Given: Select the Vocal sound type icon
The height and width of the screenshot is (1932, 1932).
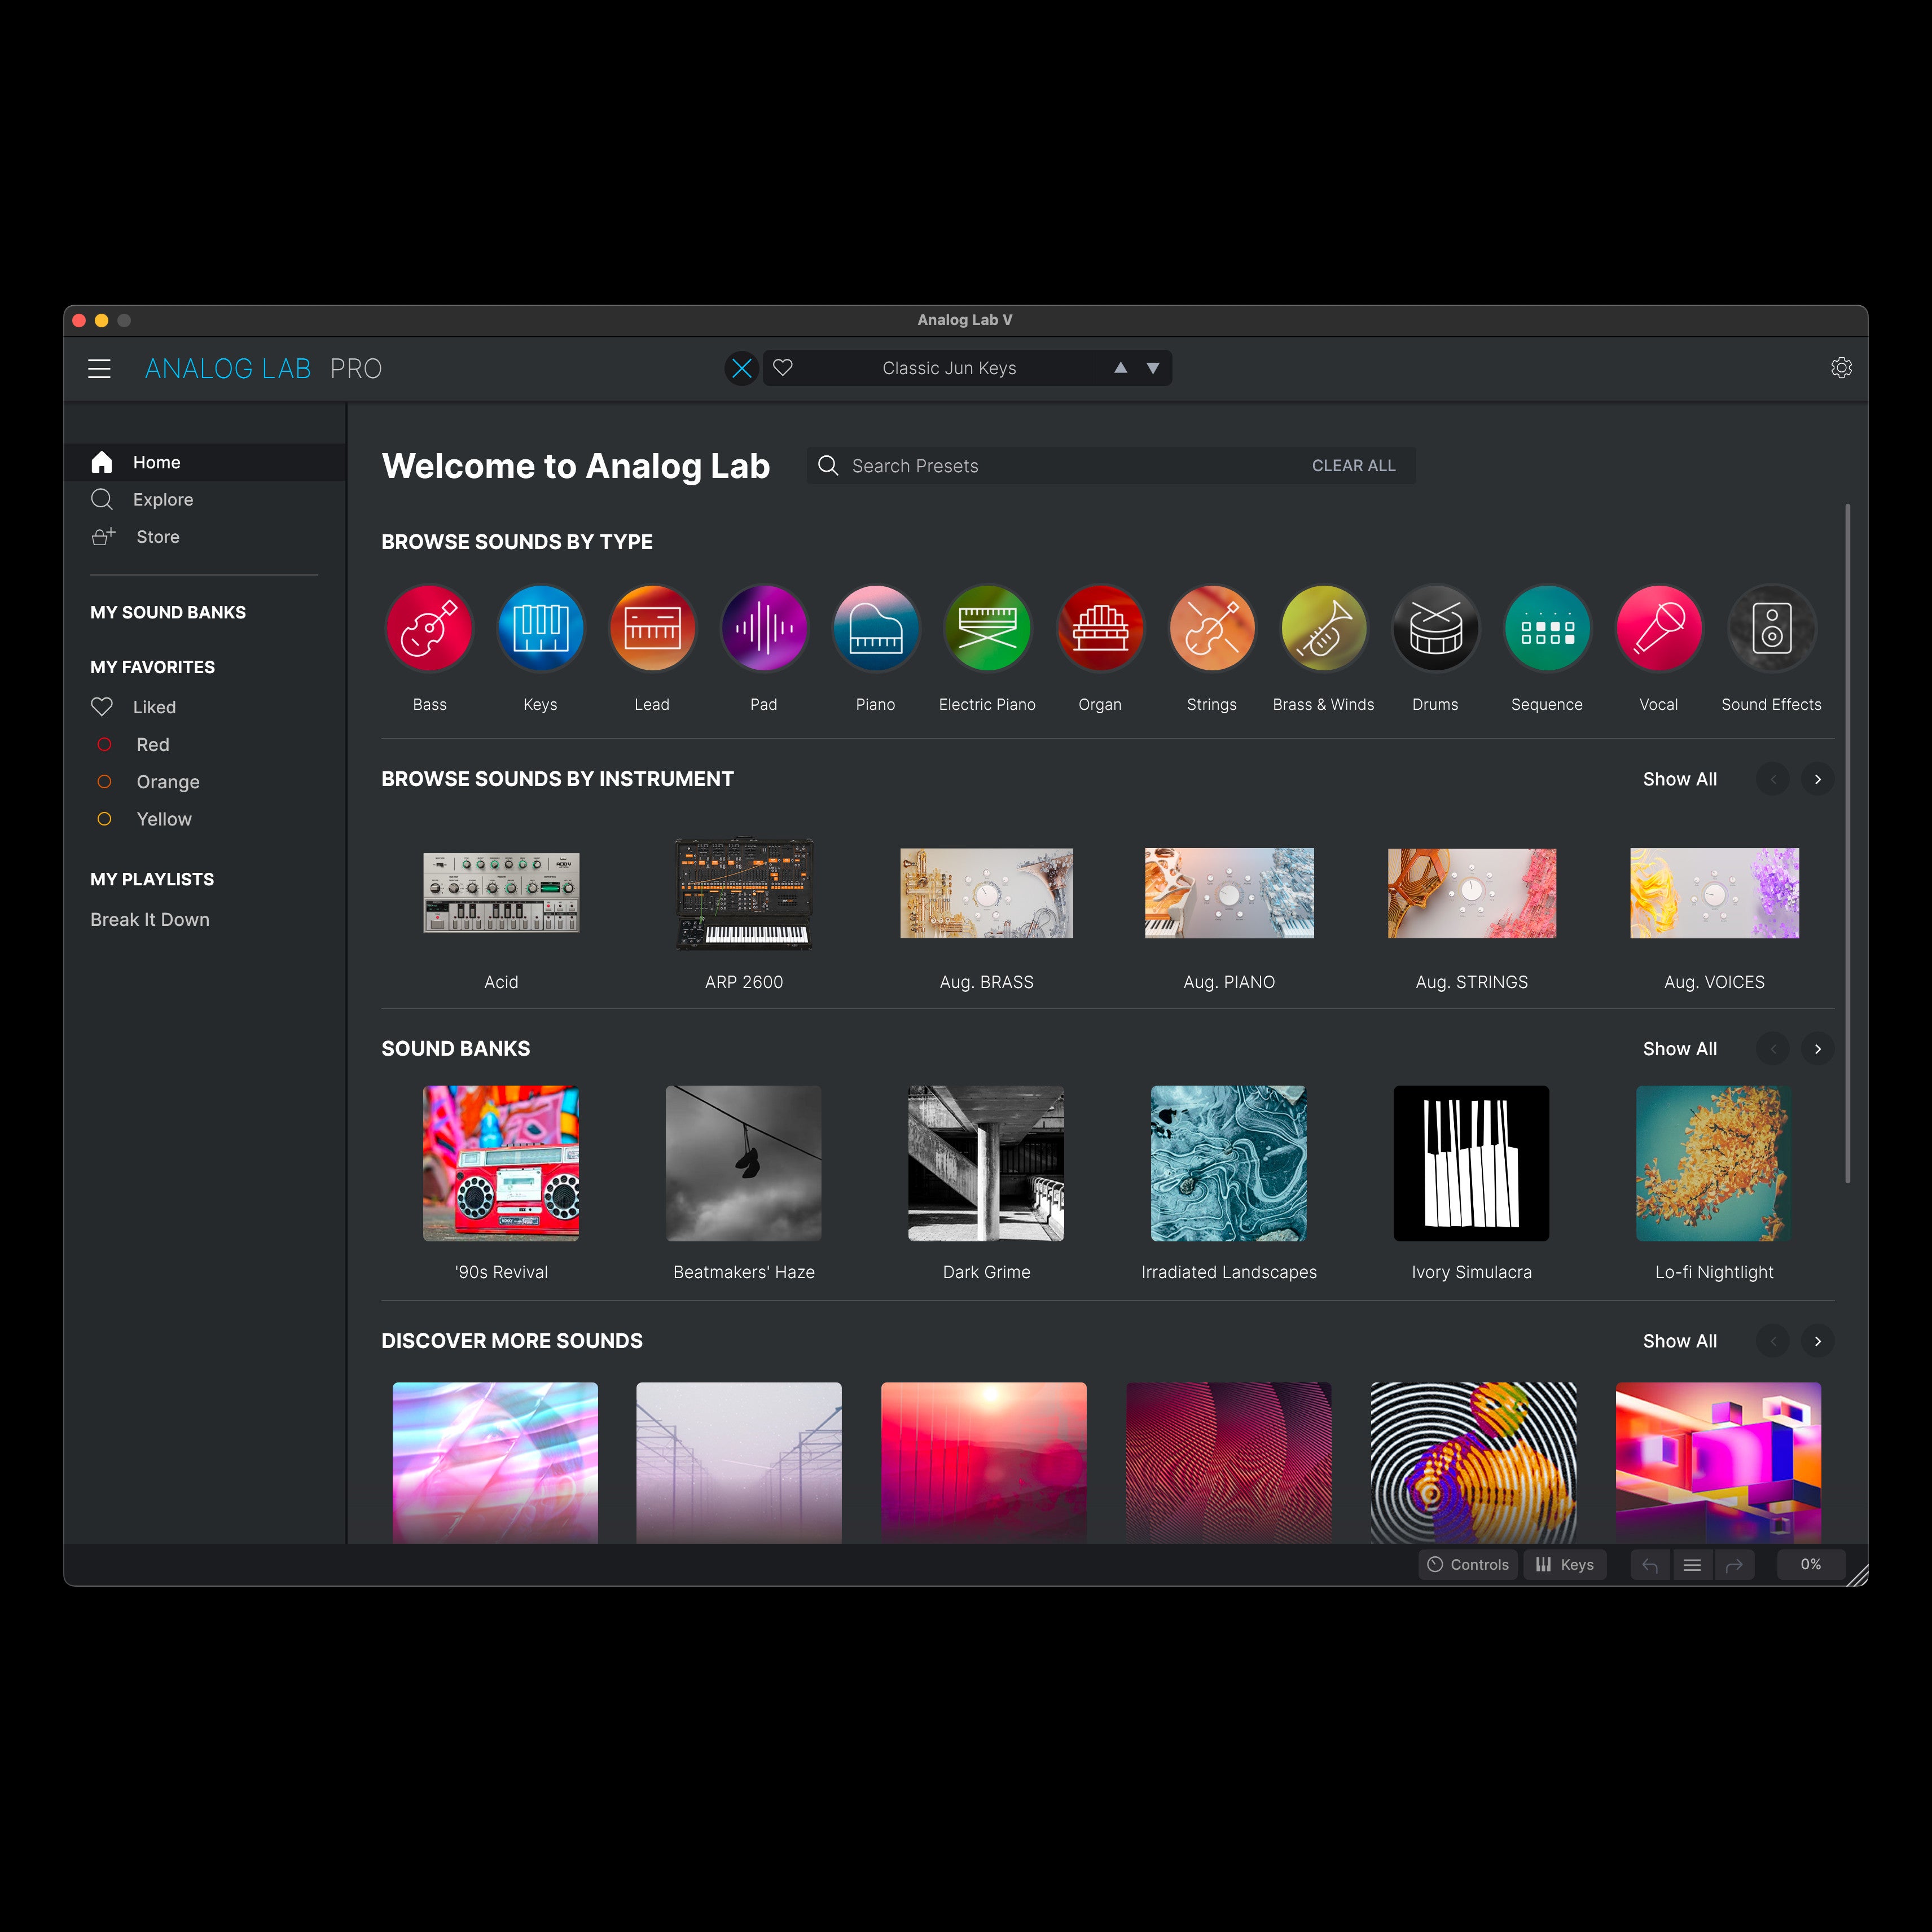Looking at the screenshot, I should 1659,628.
